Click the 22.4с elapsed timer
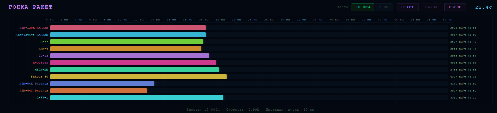 [x=483, y=7]
